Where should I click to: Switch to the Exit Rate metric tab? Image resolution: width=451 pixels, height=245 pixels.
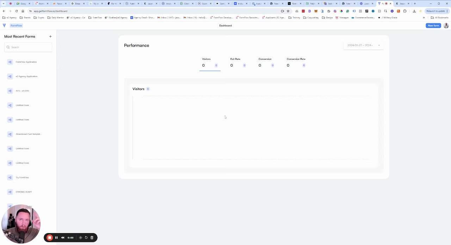point(235,62)
